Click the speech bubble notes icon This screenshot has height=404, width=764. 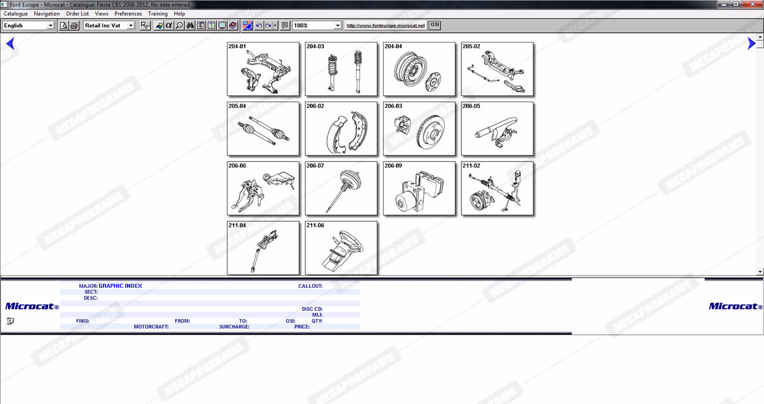pyautogui.click(x=285, y=26)
